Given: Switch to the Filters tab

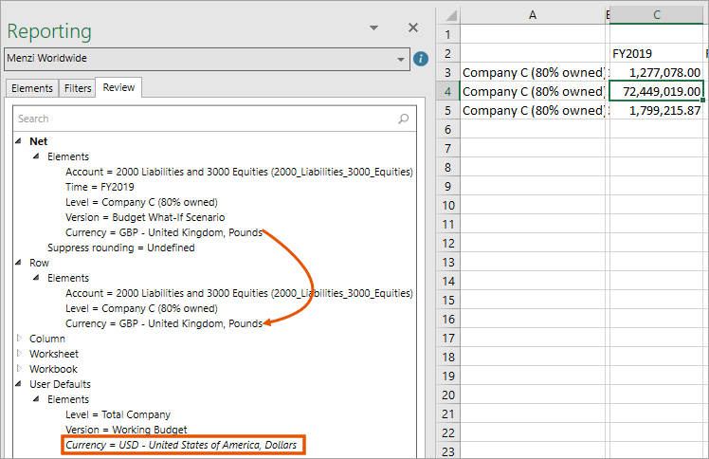Looking at the screenshot, I should point(78,88).
